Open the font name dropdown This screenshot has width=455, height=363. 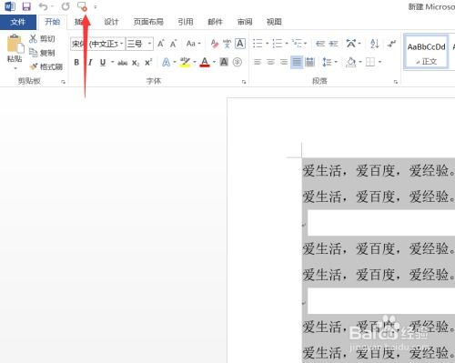point(121,44)
